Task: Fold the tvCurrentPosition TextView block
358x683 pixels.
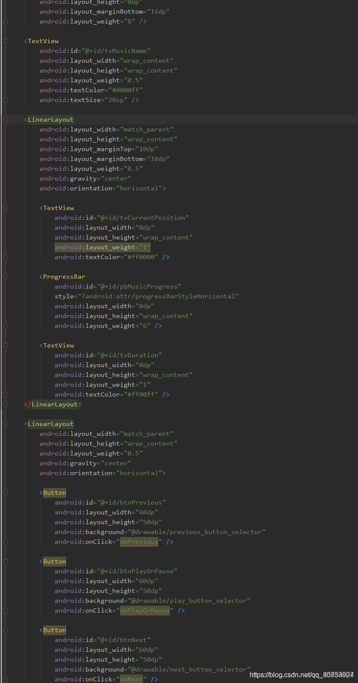Action: pyautogui.click(x=6, y=208)
